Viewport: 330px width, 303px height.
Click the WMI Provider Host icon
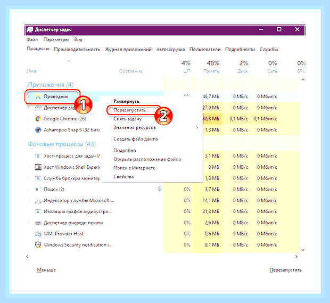(x=38, y=234)
